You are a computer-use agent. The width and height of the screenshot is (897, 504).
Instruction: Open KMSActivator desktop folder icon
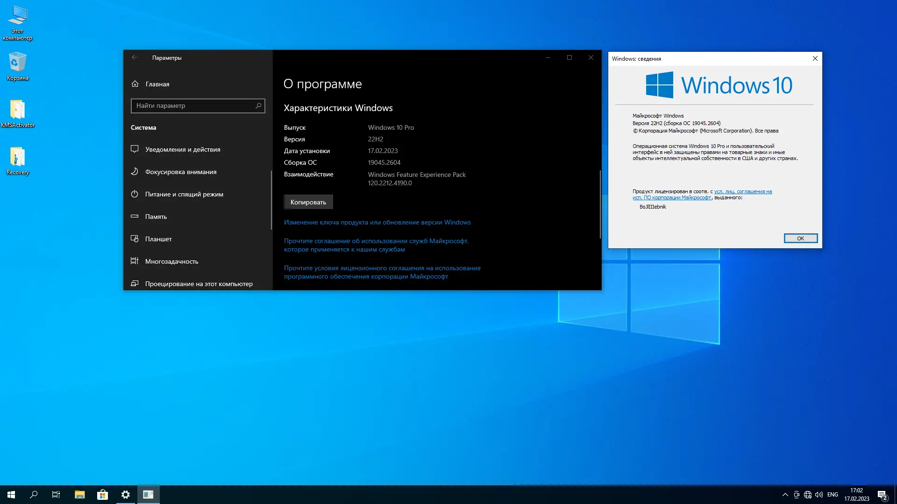[x=17, y=110]
